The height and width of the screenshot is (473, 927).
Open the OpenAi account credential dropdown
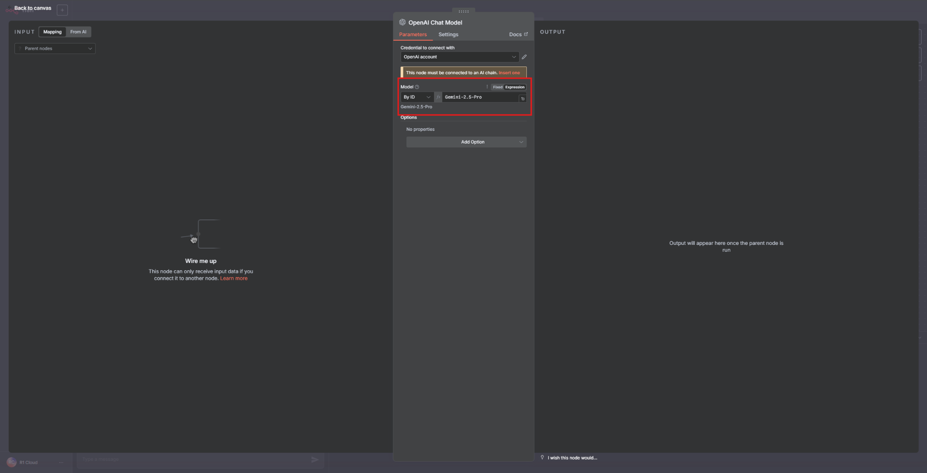[460, 57]
